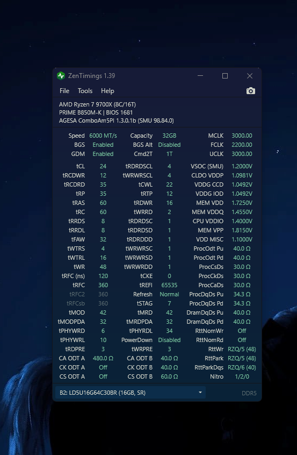The height and width of the screenshot is (455, 297).
Task: Select the FCLK value 2200.00
Action: tap(242, 145)
